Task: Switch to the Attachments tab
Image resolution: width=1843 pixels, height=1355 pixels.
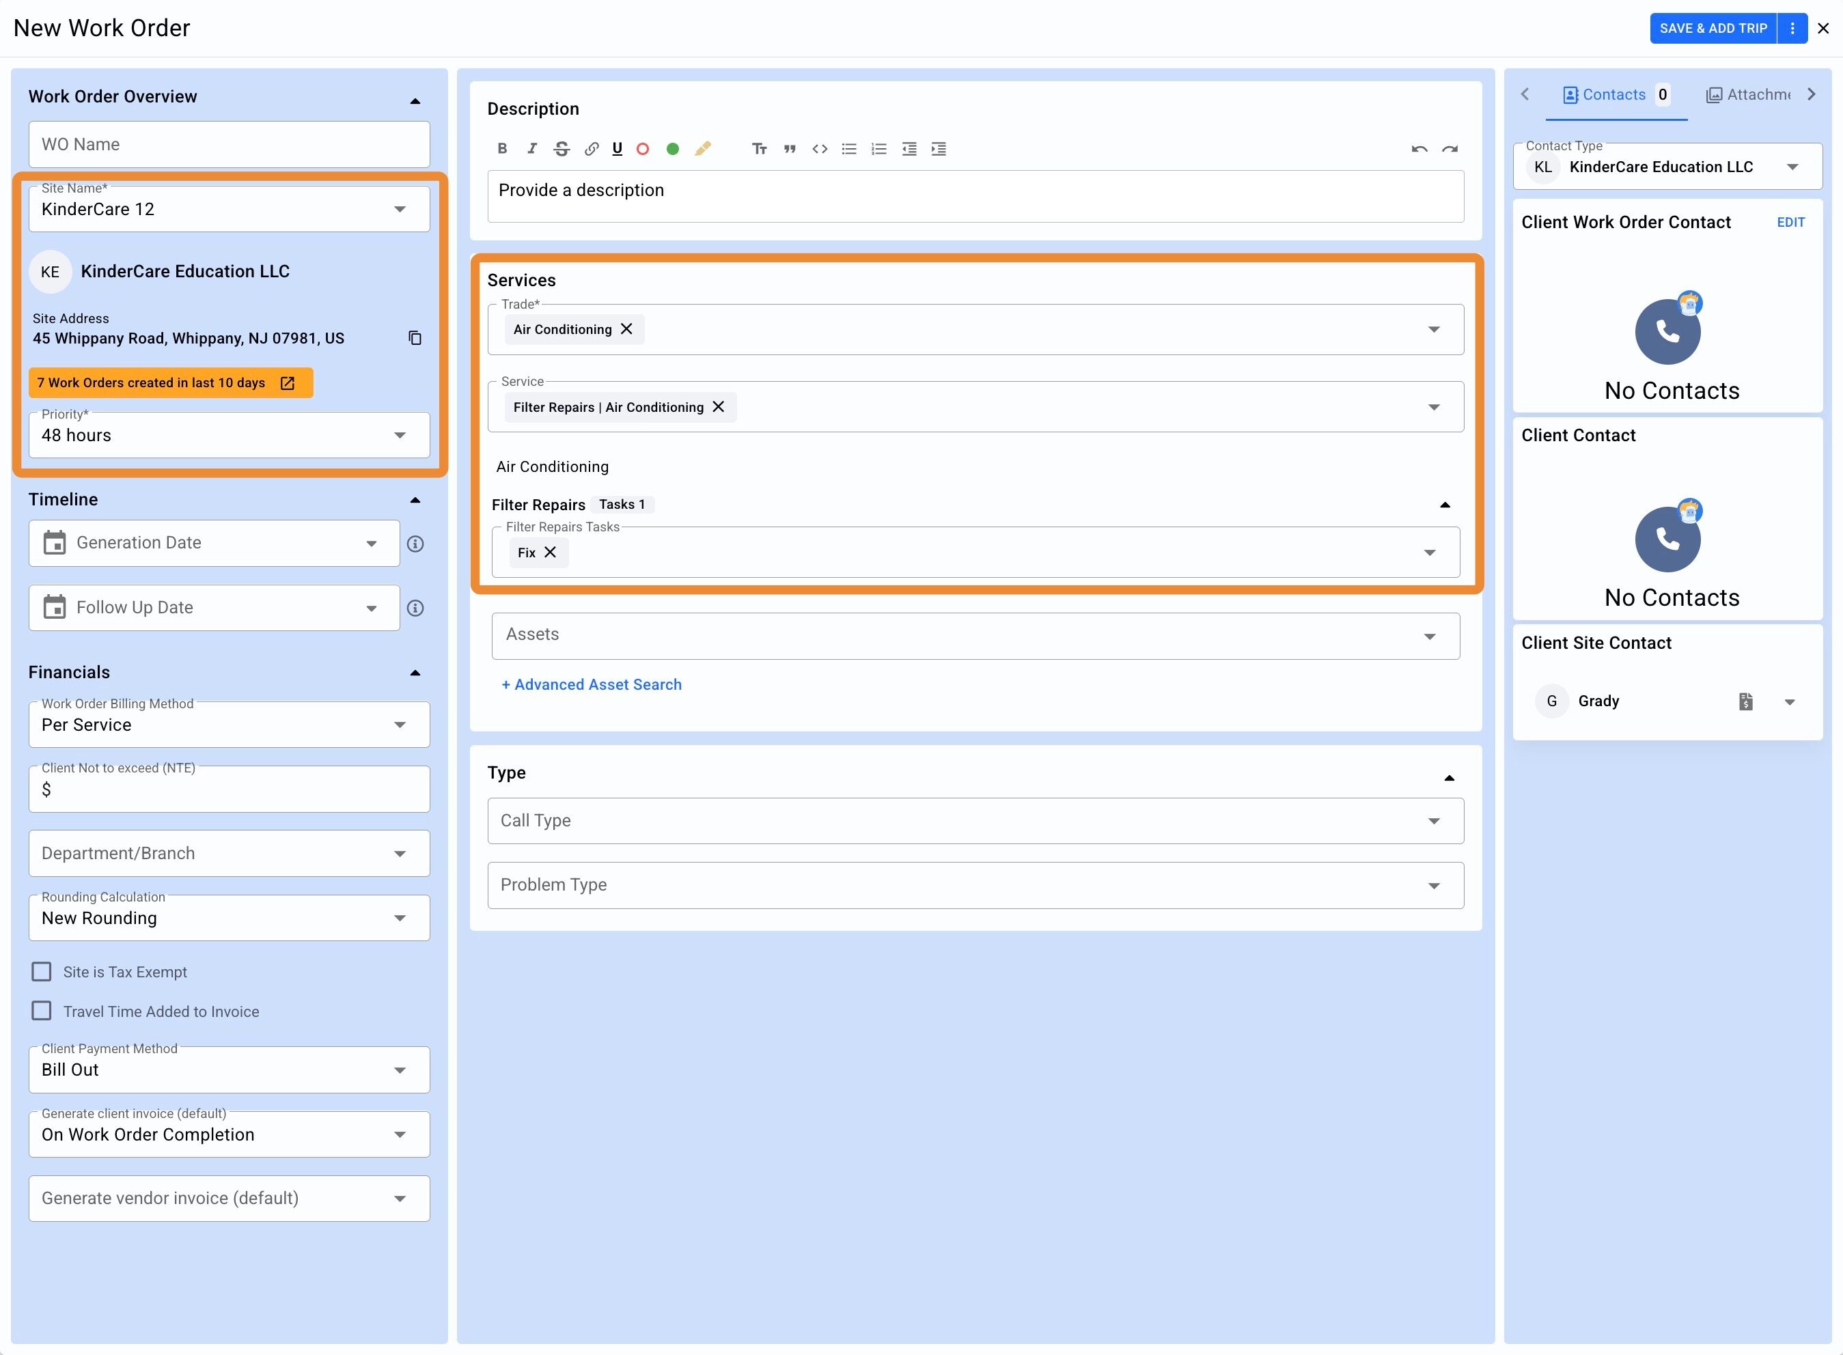Action: [x=1749, y=95]
